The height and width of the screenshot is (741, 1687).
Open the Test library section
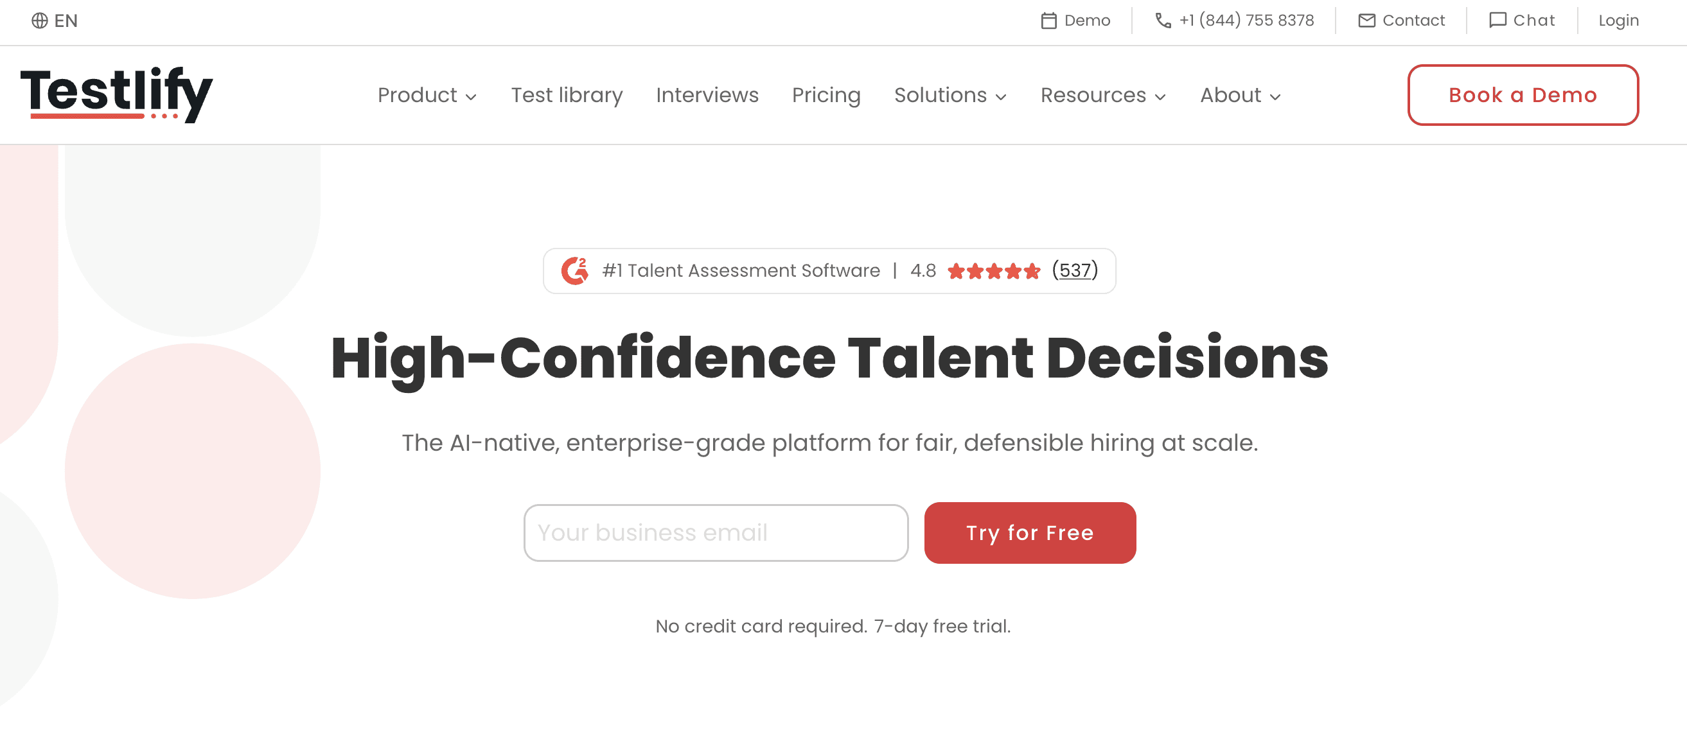[x=567, y=96]
